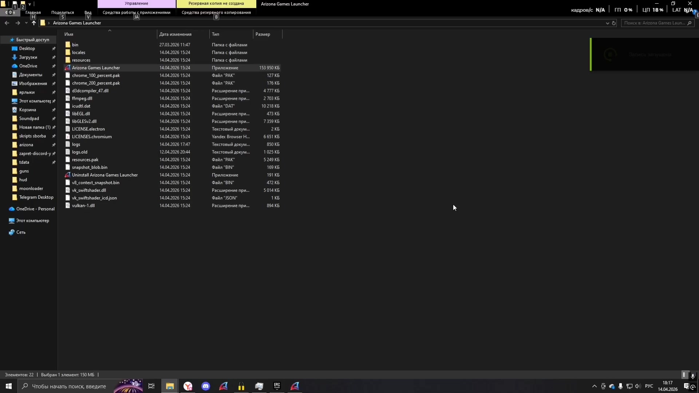
Task: Open the recent locations dropdown arrow
Action: point(26,23)
